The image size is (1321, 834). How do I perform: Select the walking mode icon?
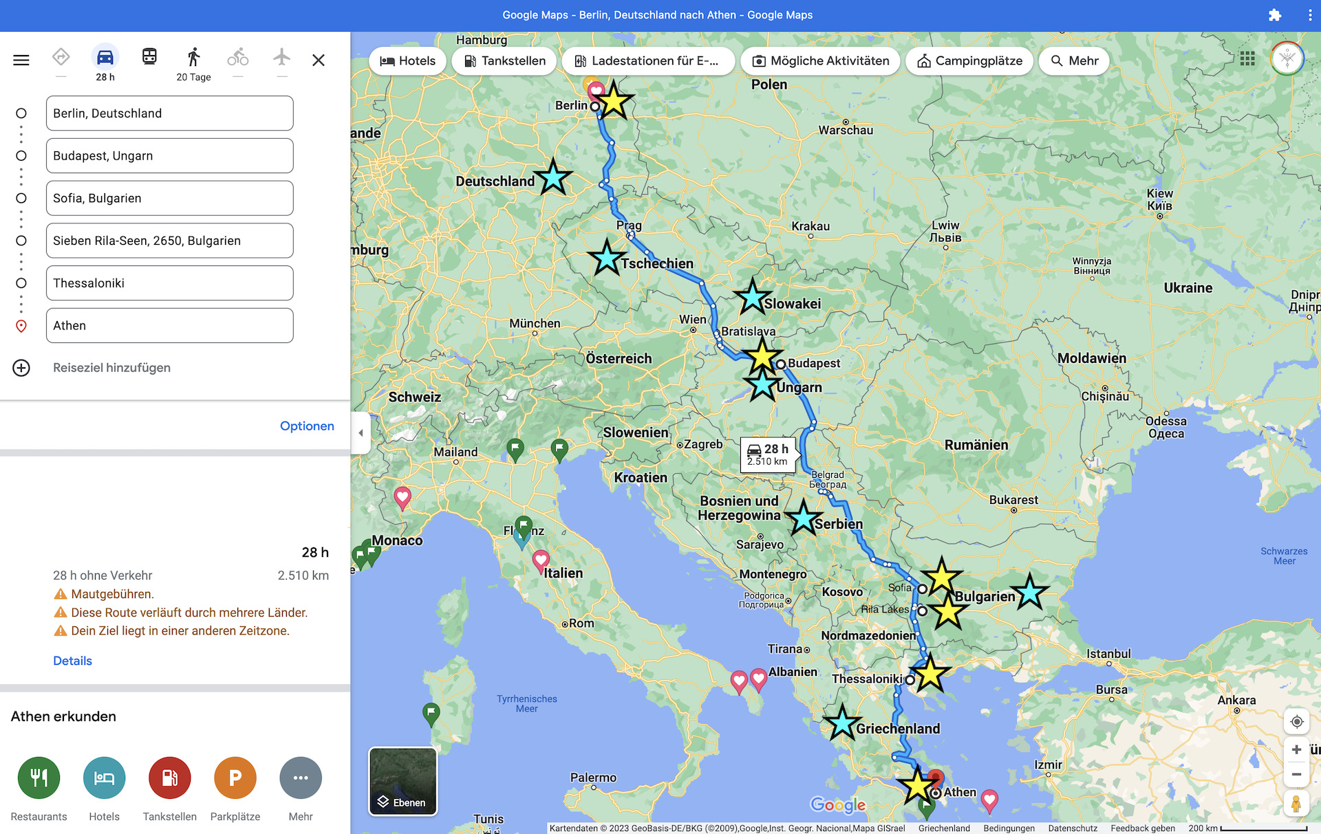click(x=194, y=56)
